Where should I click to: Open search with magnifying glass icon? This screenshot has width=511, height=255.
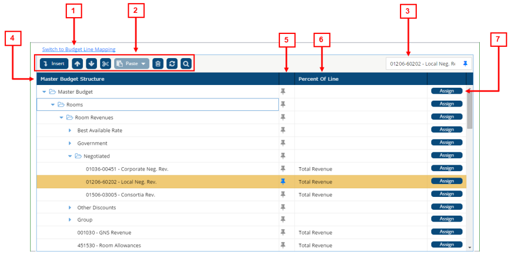[186, 63]
